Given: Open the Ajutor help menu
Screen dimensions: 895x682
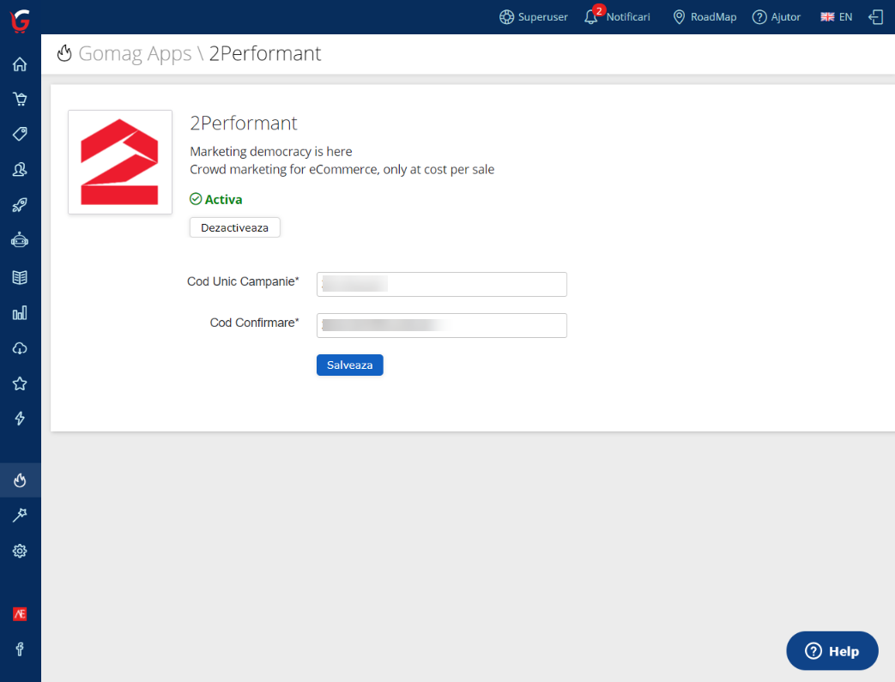Looking at the screenshot, I should [x=777, y=17].
